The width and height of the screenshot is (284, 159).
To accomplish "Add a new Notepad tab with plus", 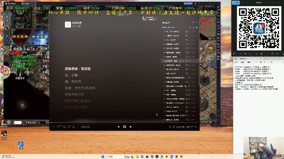I will coord(265,59).
